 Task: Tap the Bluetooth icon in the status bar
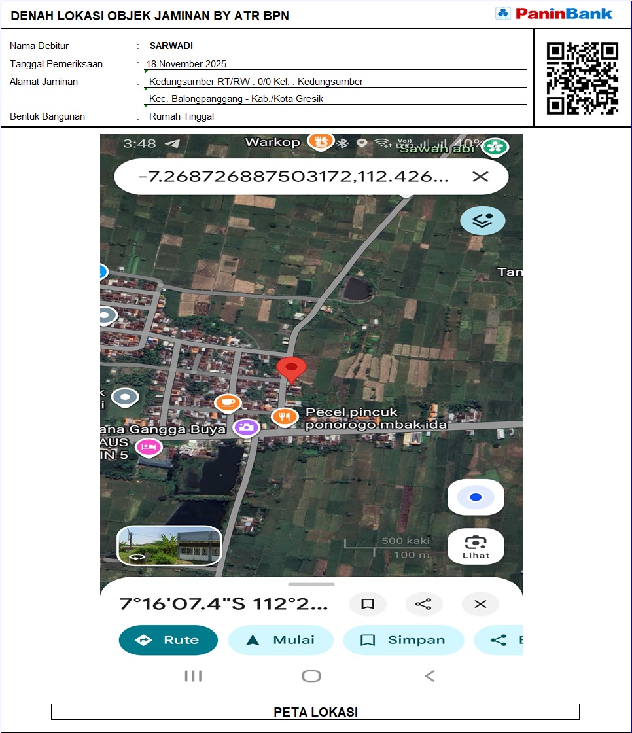coord(342,143)
